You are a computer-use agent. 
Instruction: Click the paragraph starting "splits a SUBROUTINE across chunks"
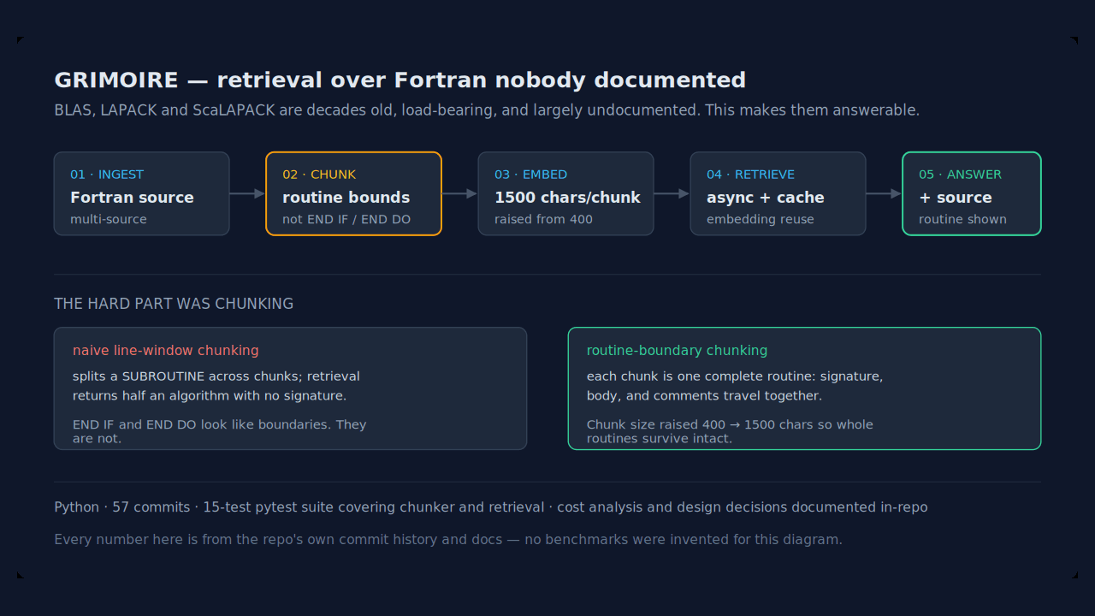coord(216,386)
